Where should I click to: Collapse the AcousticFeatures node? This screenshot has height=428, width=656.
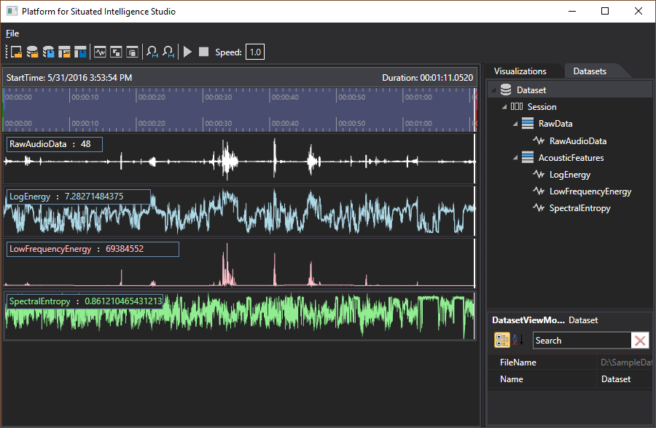pos(515,157)
